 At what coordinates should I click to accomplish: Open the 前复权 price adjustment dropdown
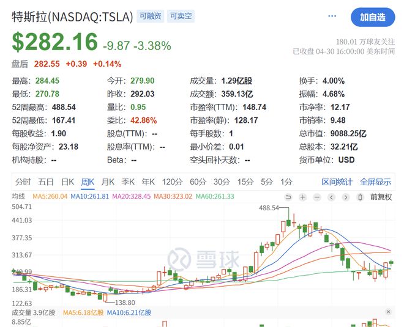381,197
